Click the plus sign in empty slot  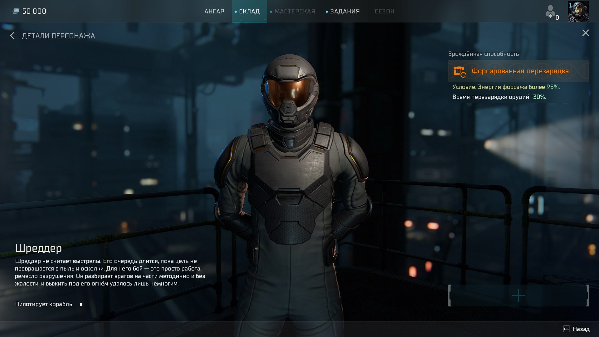(x=518, y=295)
